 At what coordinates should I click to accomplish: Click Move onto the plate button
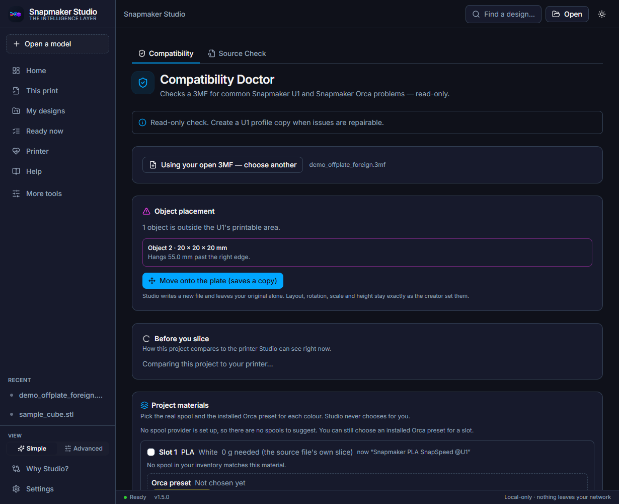tap(213, 281)
